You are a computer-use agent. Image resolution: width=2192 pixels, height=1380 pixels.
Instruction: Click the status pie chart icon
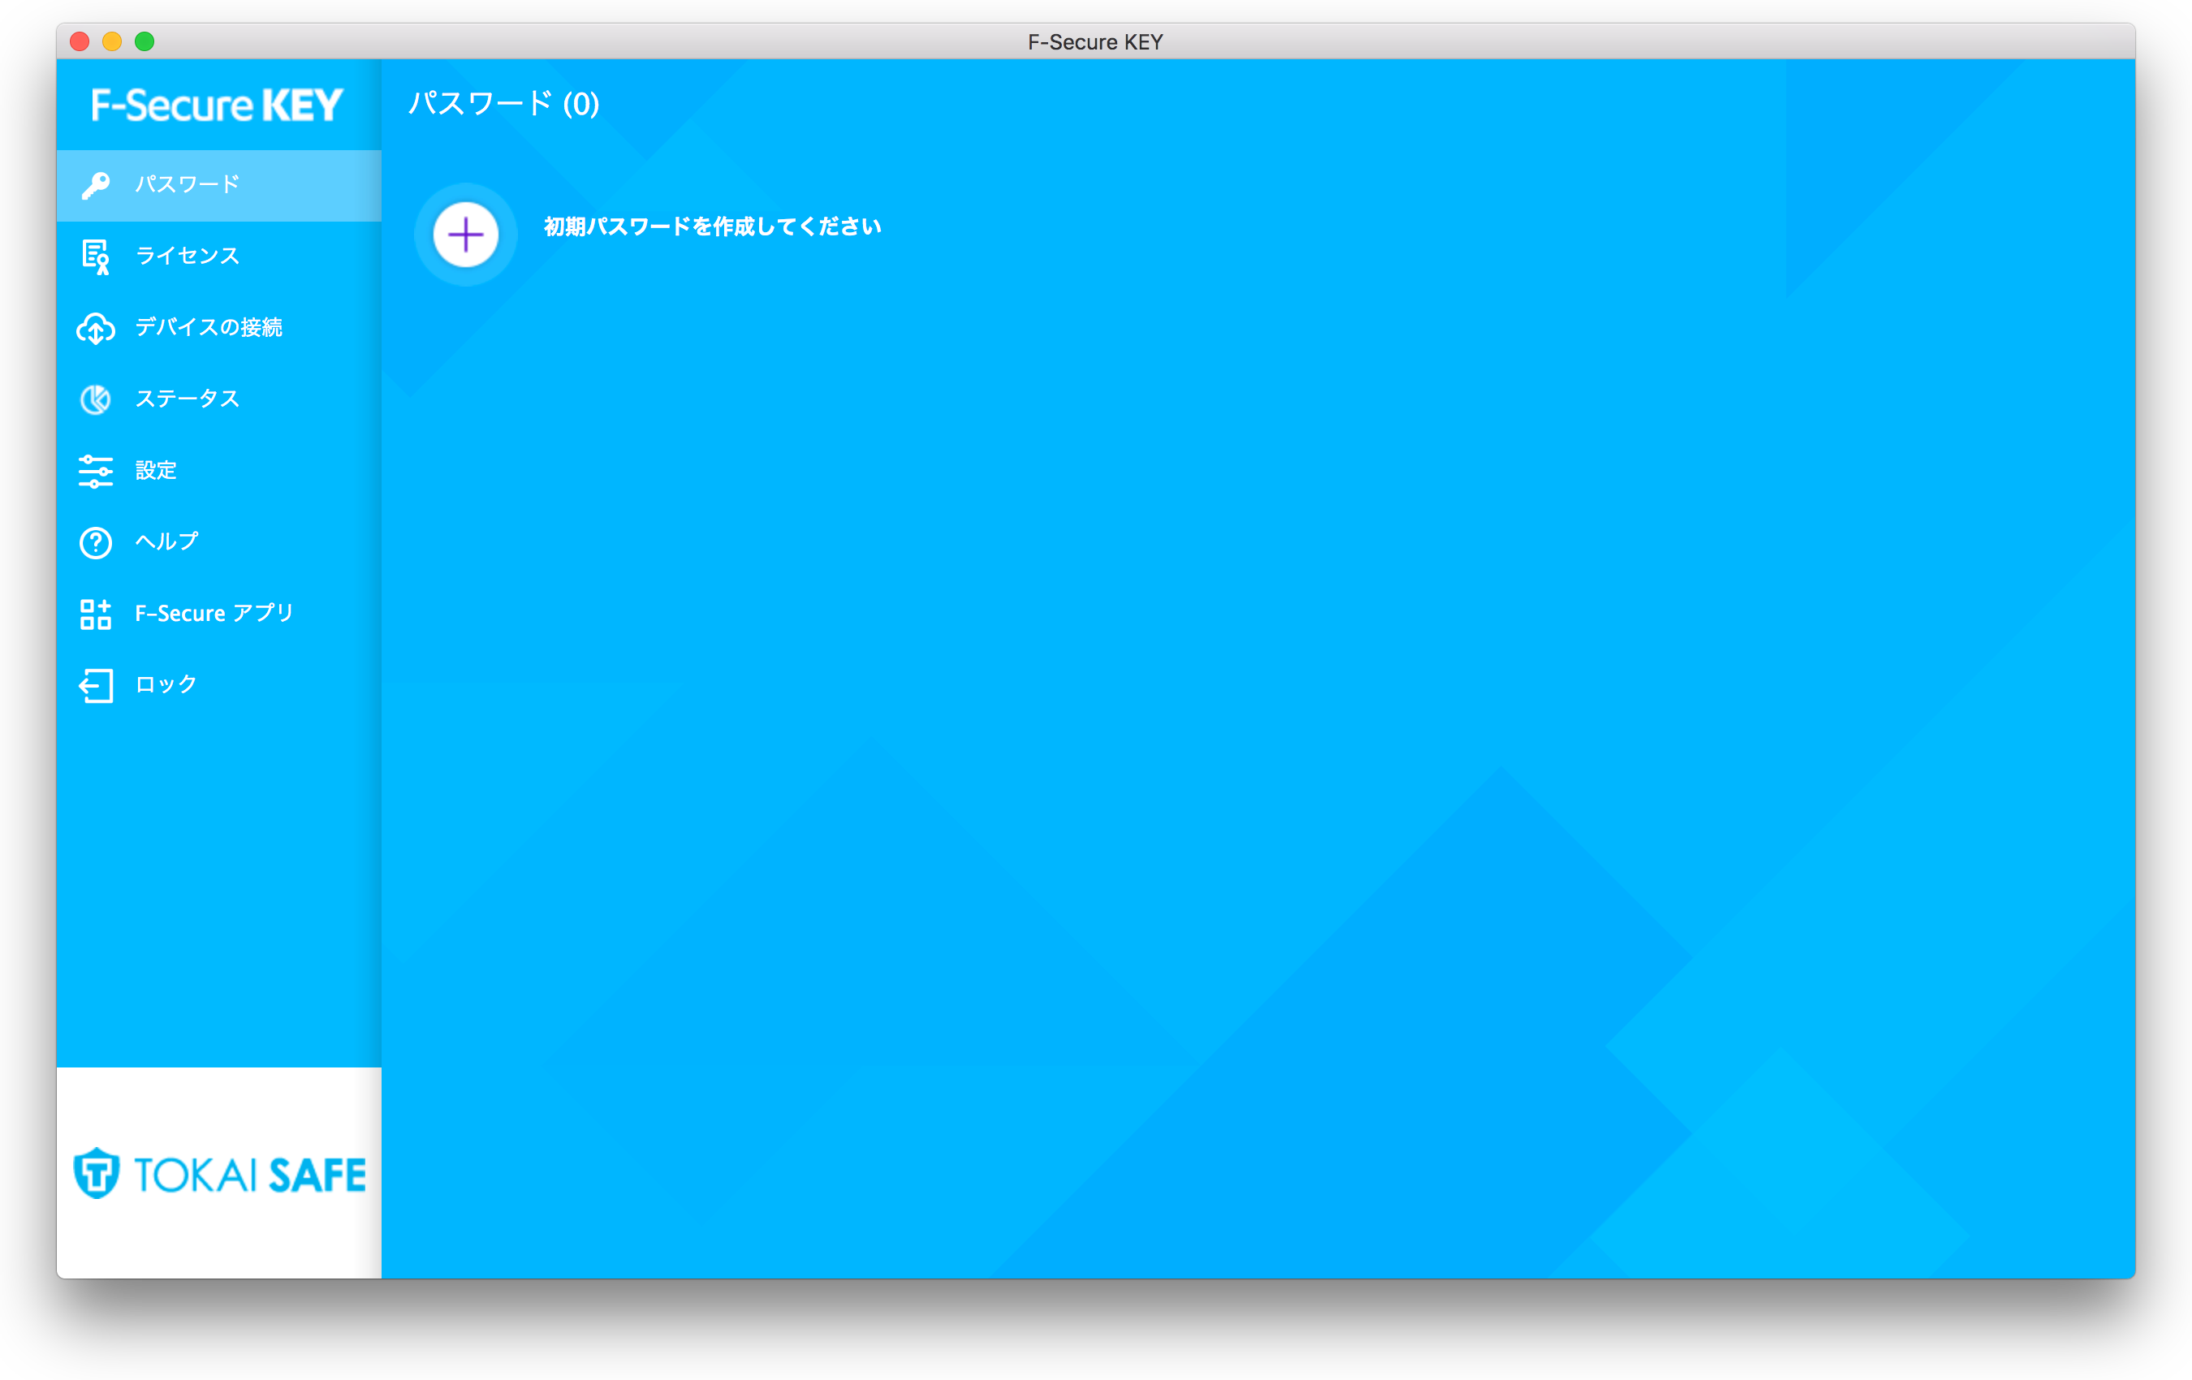[96, 399]
